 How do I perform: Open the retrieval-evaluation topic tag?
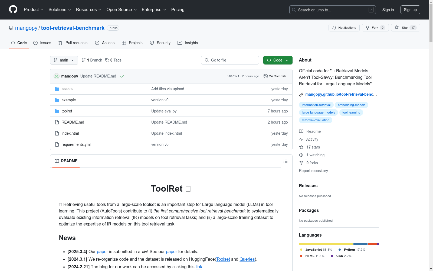coord(316,120)
